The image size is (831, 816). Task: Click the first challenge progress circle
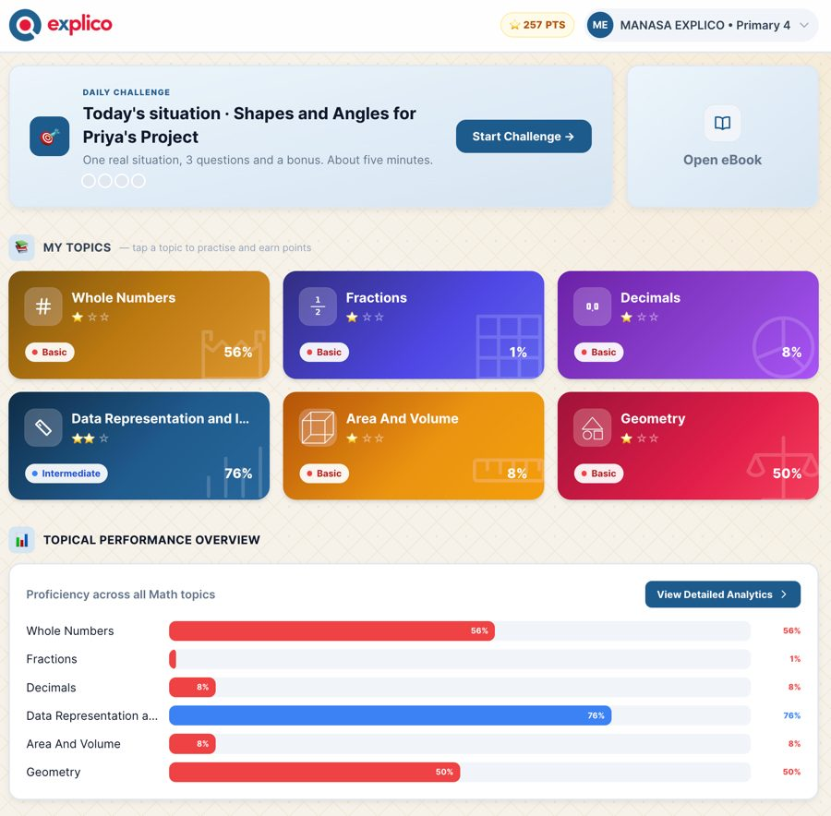tap(89, 181)
